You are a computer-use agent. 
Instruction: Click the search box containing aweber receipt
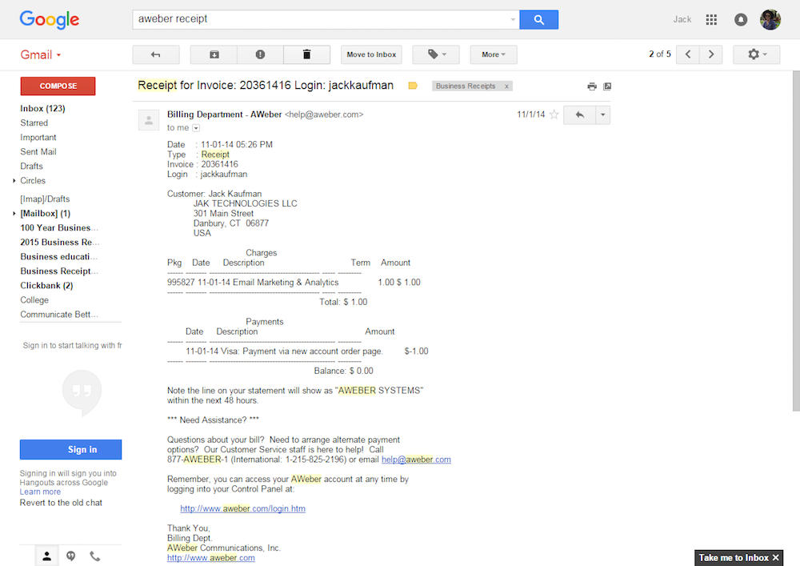[x=320, y=19]
